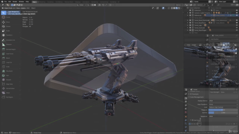This screenshot has height=134, width=239.
Task: Open the View Transform dropdown
Action: [x=223, y=105]
